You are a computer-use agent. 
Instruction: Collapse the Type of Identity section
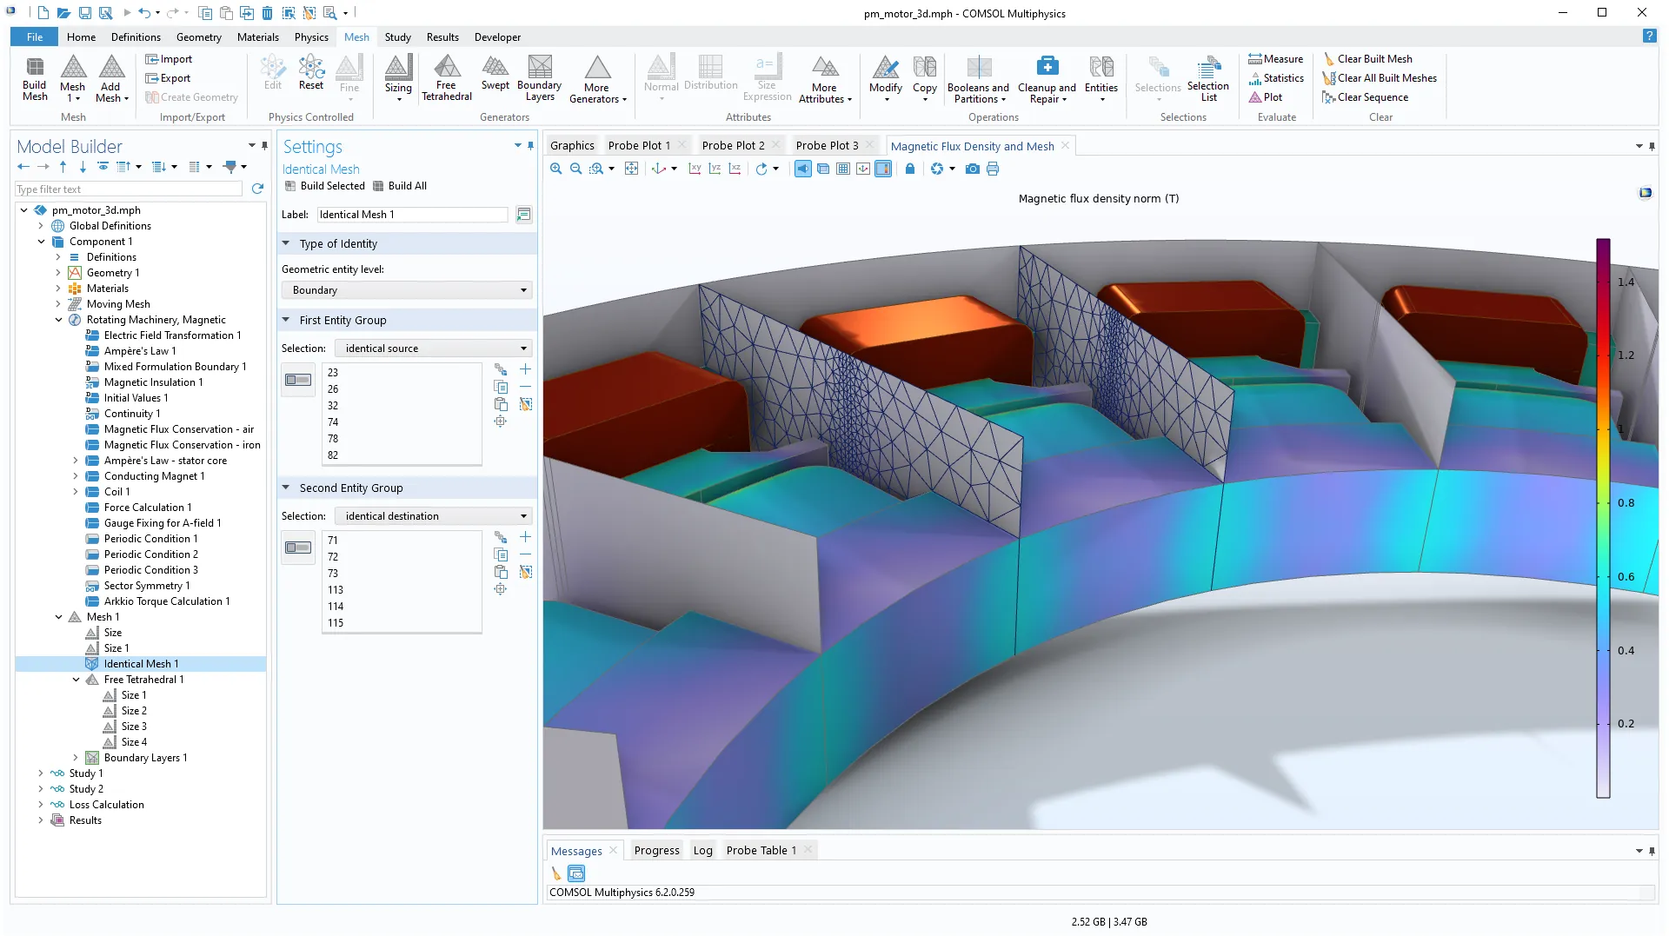286,244
